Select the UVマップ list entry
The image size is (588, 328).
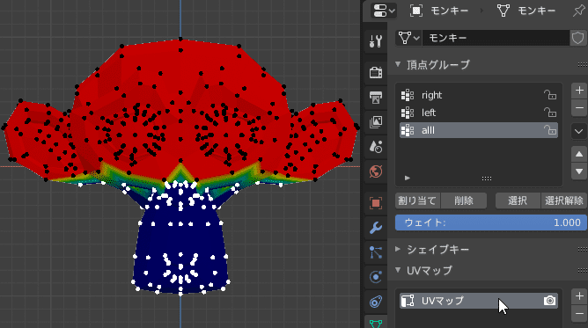click(x=479, y=301)
